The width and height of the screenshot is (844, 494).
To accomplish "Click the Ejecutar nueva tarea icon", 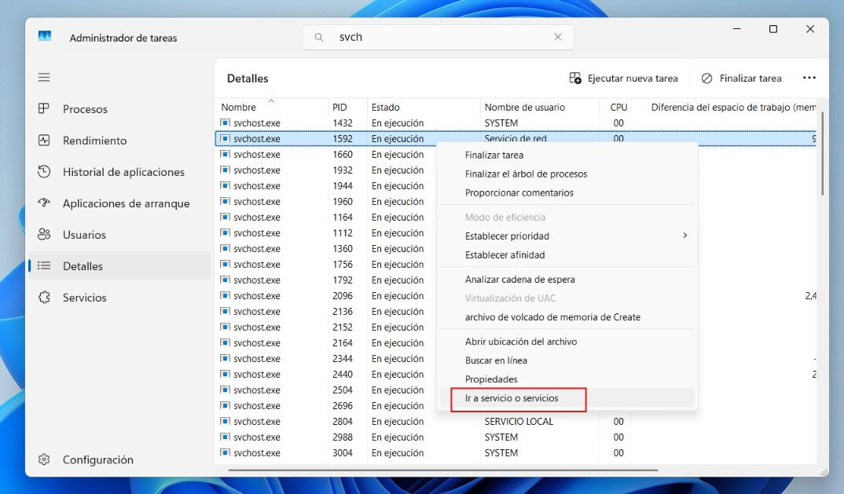I will click(575, 79).
